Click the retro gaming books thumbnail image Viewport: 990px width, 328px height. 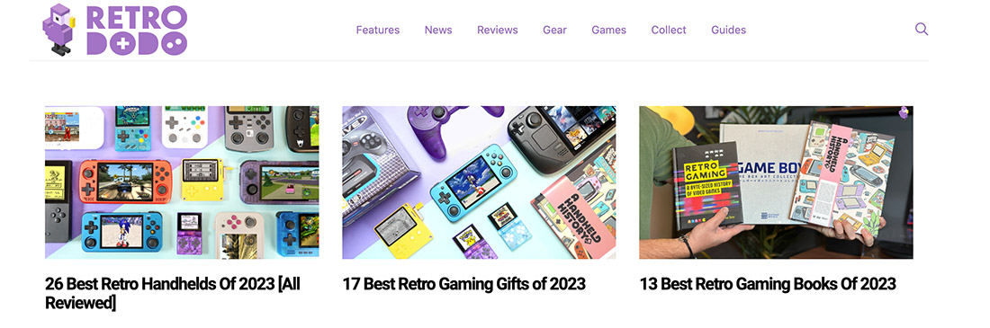click(776, 182)
